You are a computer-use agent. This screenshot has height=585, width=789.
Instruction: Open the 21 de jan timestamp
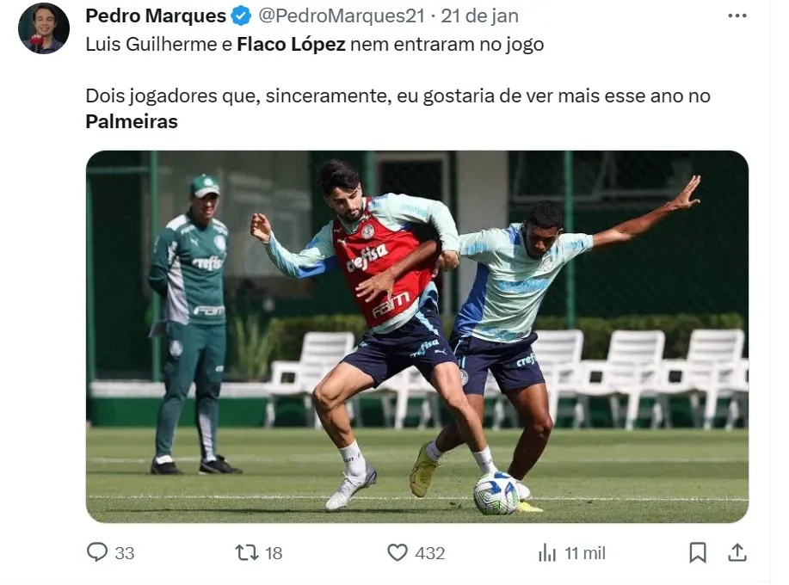pos(479,15)
